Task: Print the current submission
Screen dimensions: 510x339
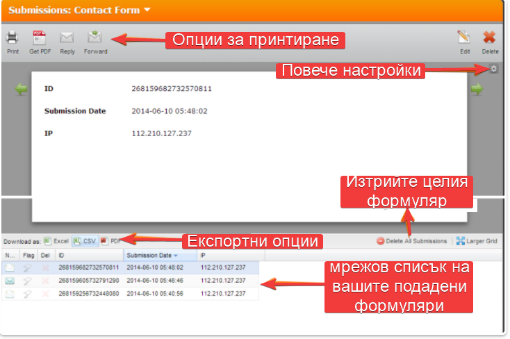Action: point(13,42)
